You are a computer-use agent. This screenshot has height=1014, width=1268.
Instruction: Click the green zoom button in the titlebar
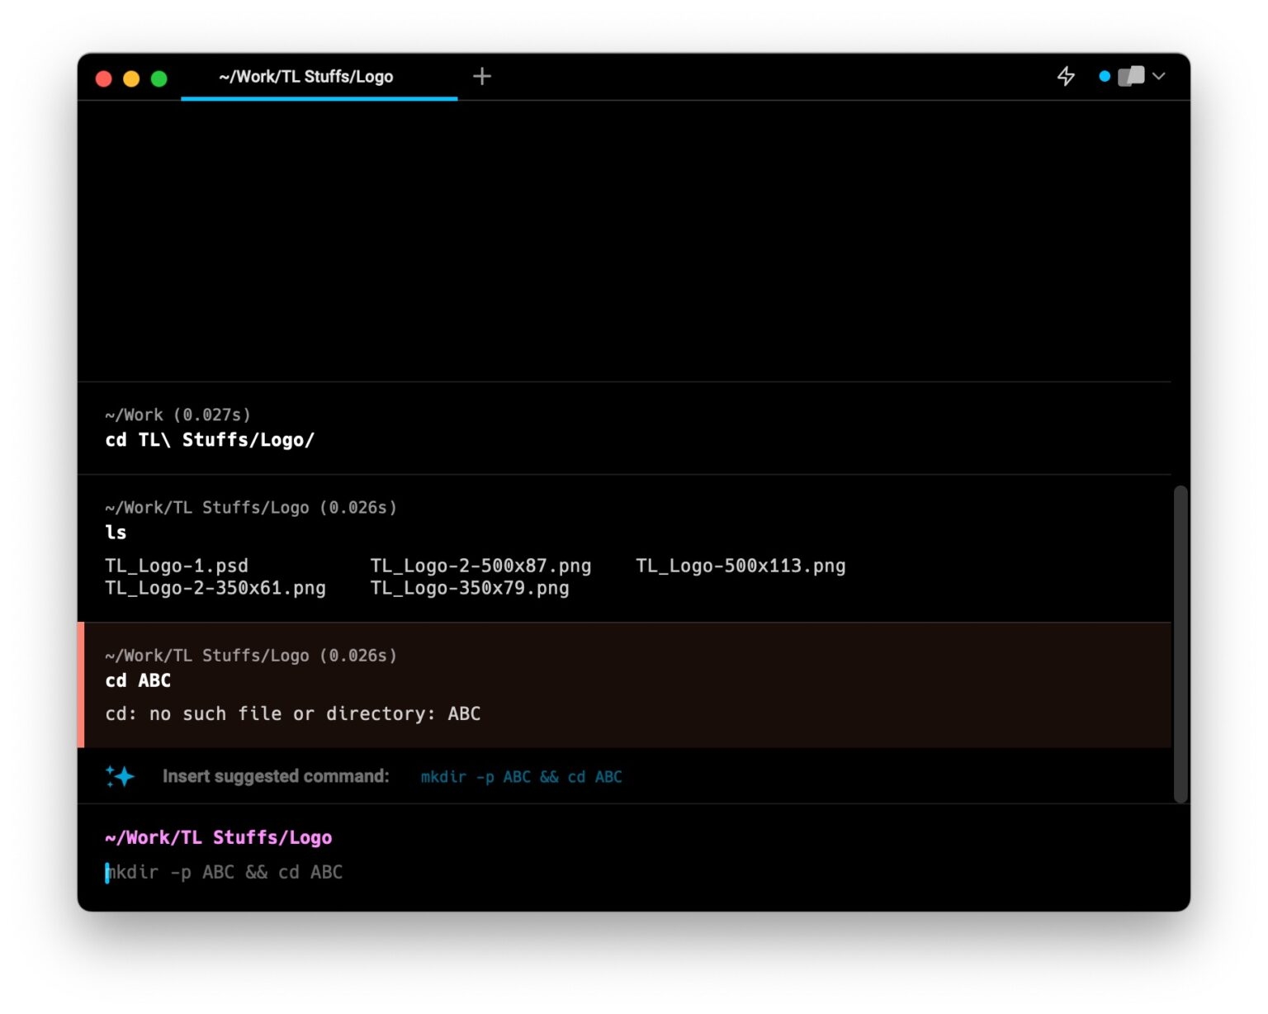point(158,78)
